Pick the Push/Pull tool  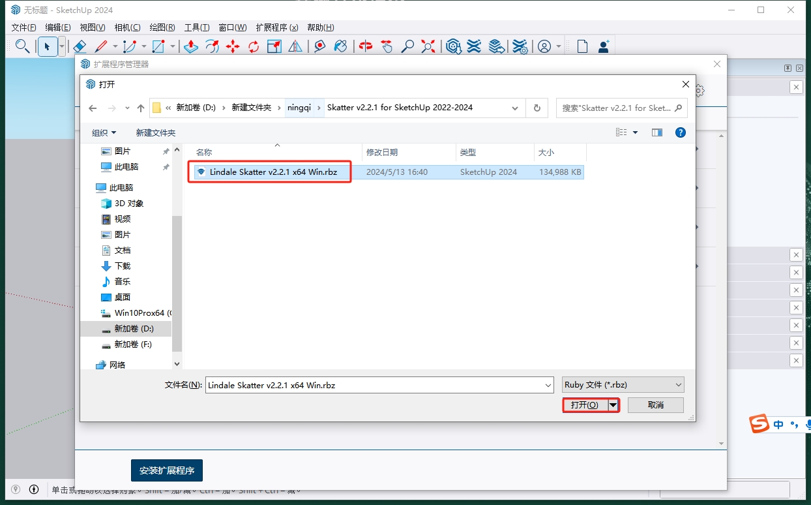click(x=191, y=46)
